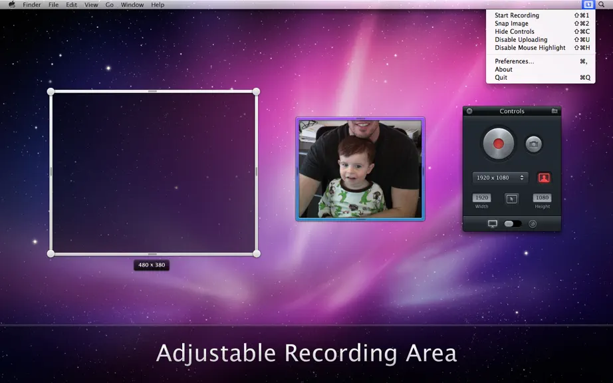Open the Window menu

click(x=132, y=5)
